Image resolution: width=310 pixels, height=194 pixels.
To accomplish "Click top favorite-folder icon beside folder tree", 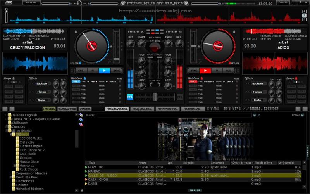I will (81, 115).
